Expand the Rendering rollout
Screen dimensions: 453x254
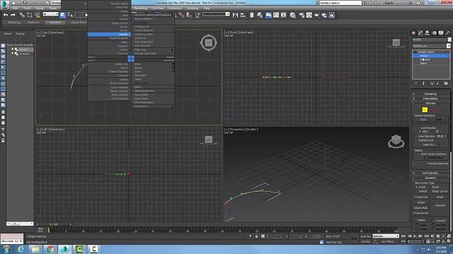click(x=430, y=94)
